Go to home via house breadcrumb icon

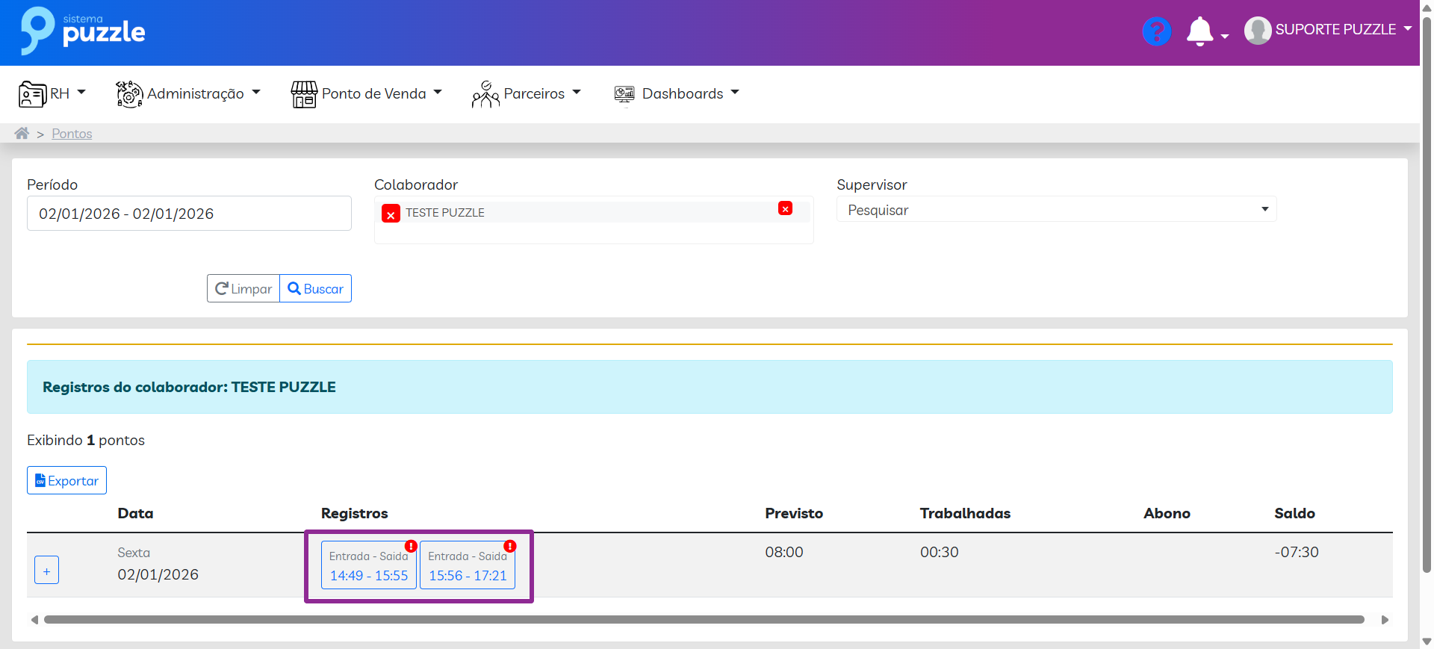tap(22, 134)
